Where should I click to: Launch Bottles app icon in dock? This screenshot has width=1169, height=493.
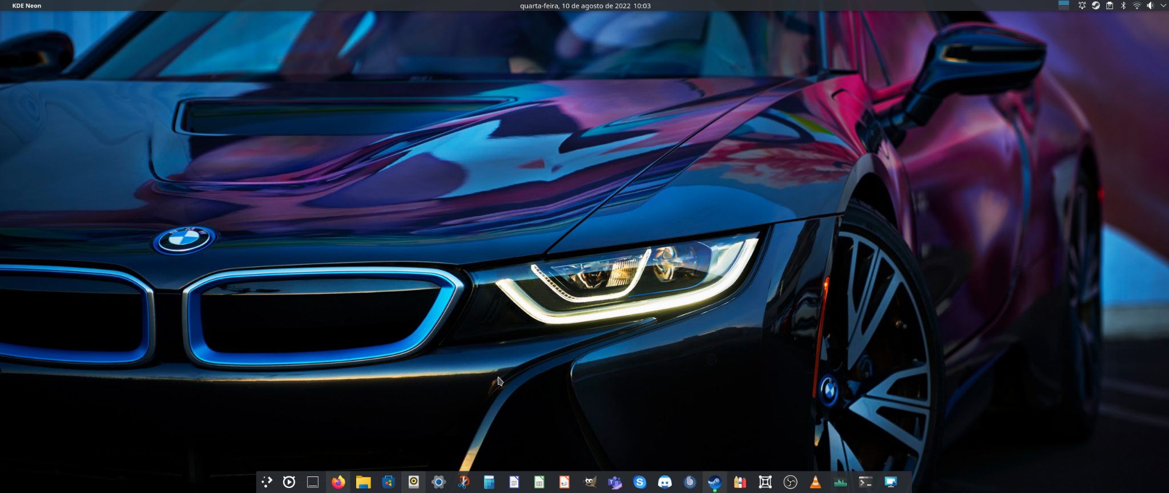tap(740, 482)
